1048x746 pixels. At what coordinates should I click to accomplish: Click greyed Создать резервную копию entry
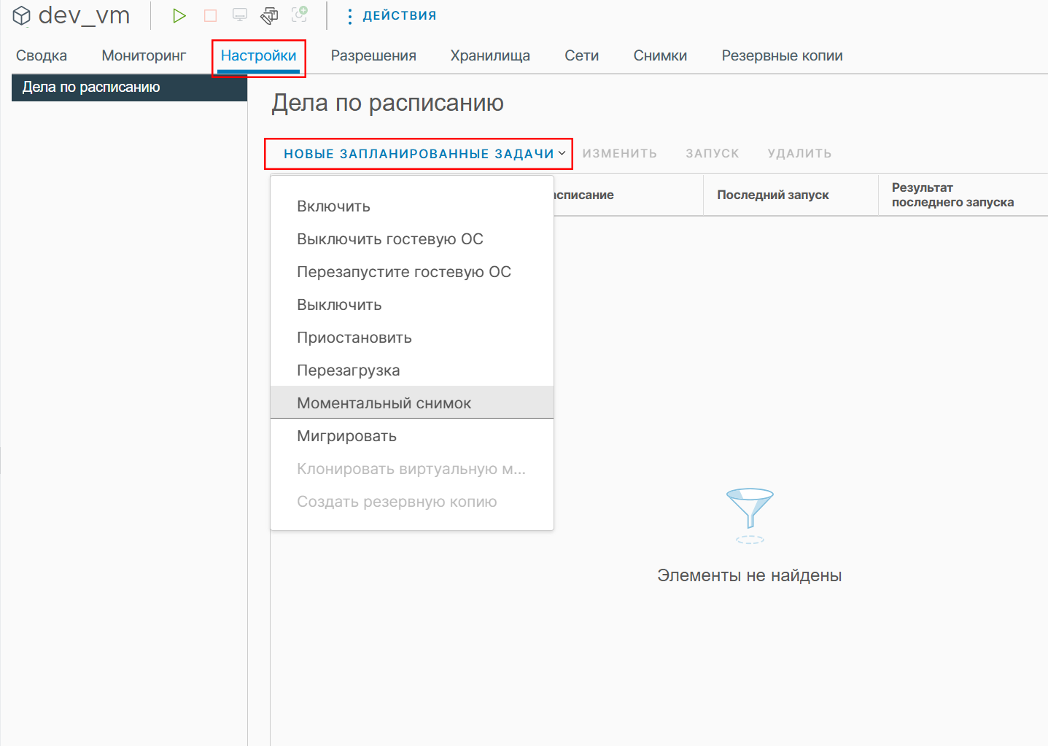pyautogui.click(x=412, y=502)
